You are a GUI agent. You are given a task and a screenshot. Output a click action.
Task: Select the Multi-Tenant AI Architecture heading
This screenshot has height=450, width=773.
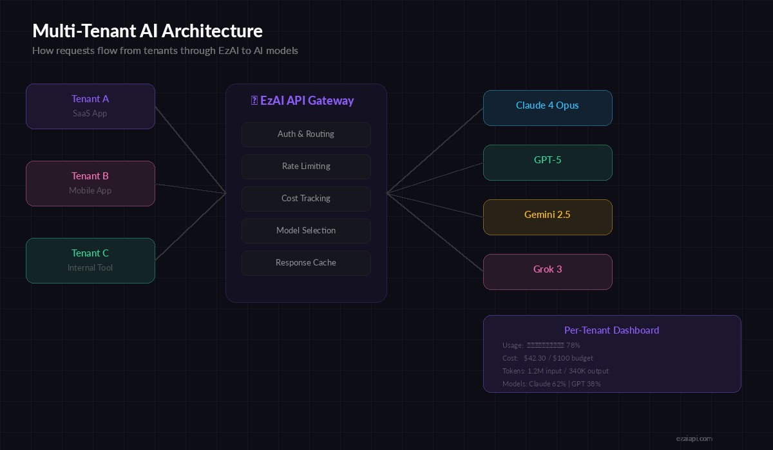(148, 30)
